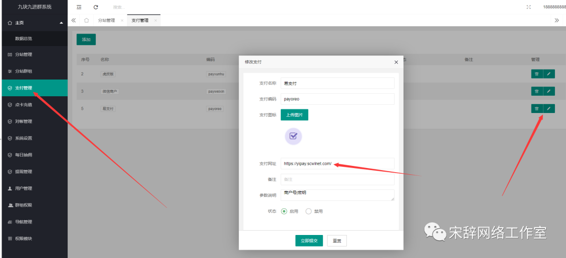
Task: Click the 虎皮椒 name cell
Action: pos(108,74)
